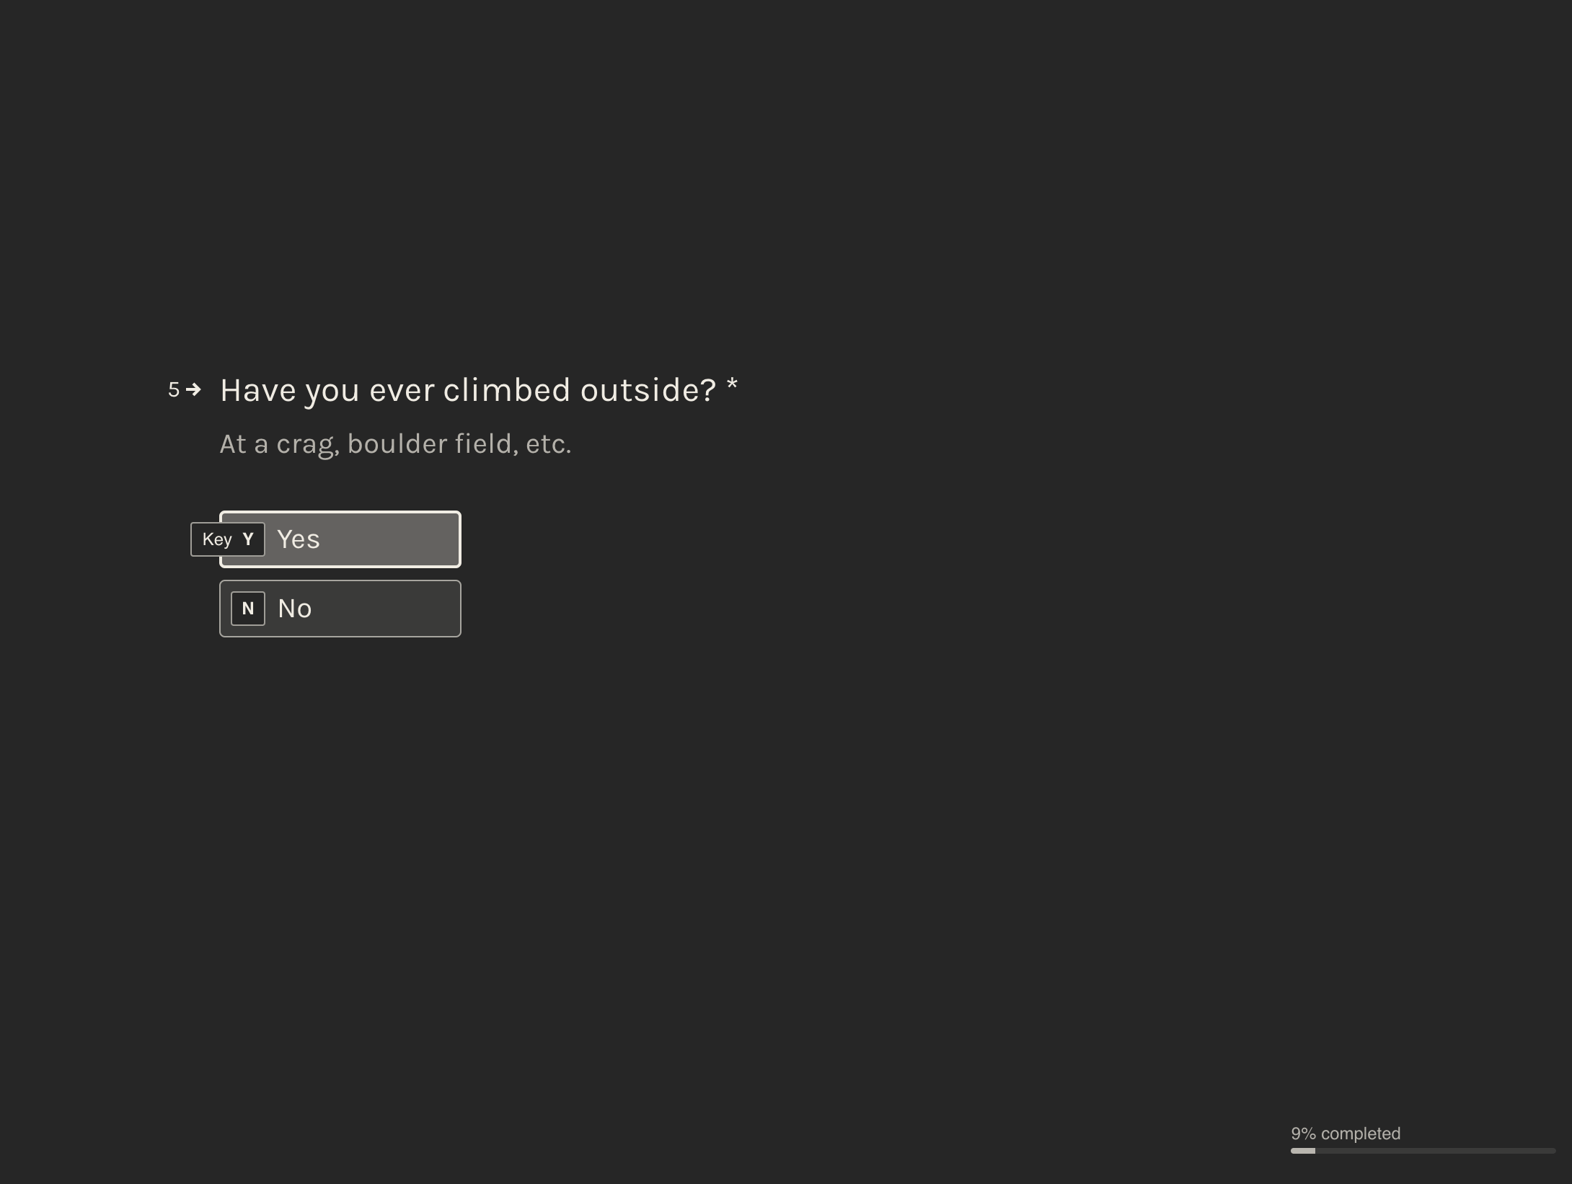Select the Yes answer option

pos(340,539)
